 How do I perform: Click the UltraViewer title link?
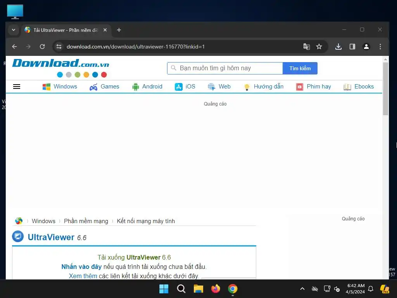click(x=51, y=237)
